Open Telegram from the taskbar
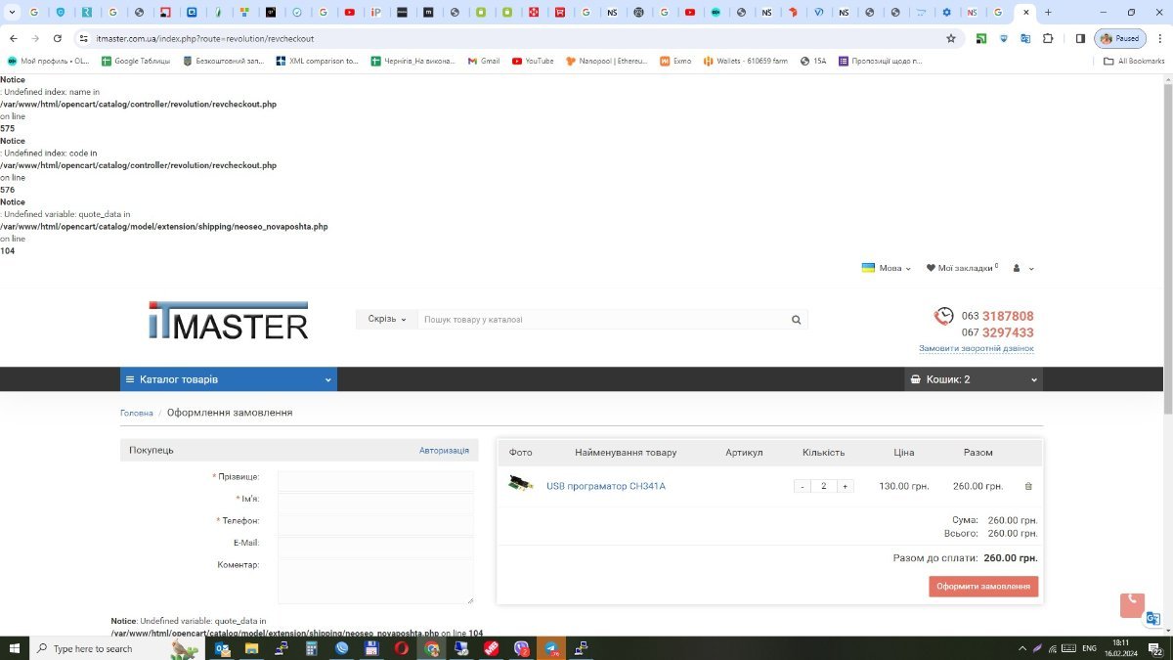The width and height of the screenshot is (1173, 660). coord(551,648)
